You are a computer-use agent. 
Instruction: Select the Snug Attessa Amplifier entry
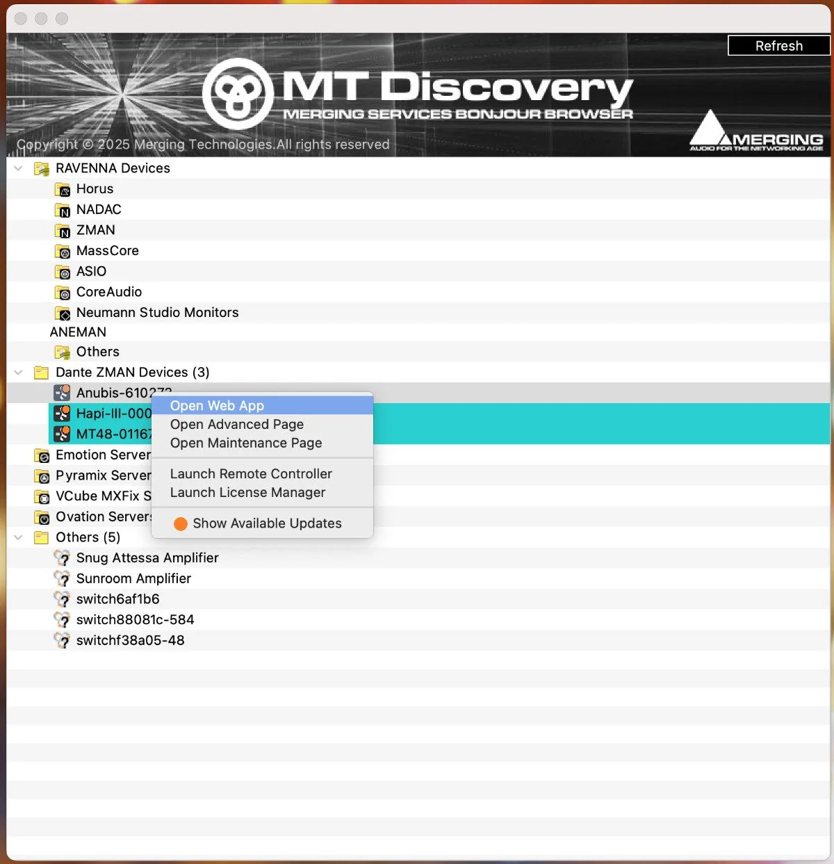click(x=418, y=558)
